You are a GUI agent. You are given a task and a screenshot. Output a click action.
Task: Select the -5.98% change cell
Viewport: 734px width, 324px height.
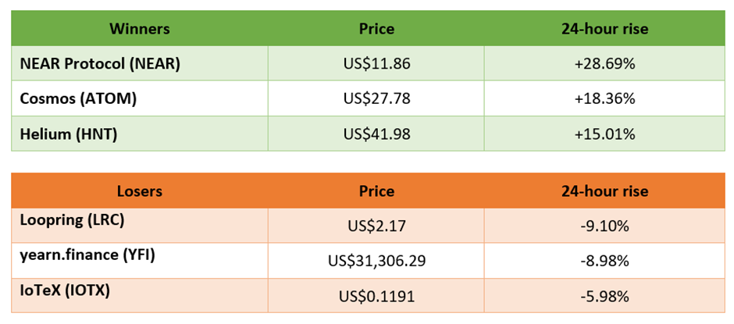(605, 295)
